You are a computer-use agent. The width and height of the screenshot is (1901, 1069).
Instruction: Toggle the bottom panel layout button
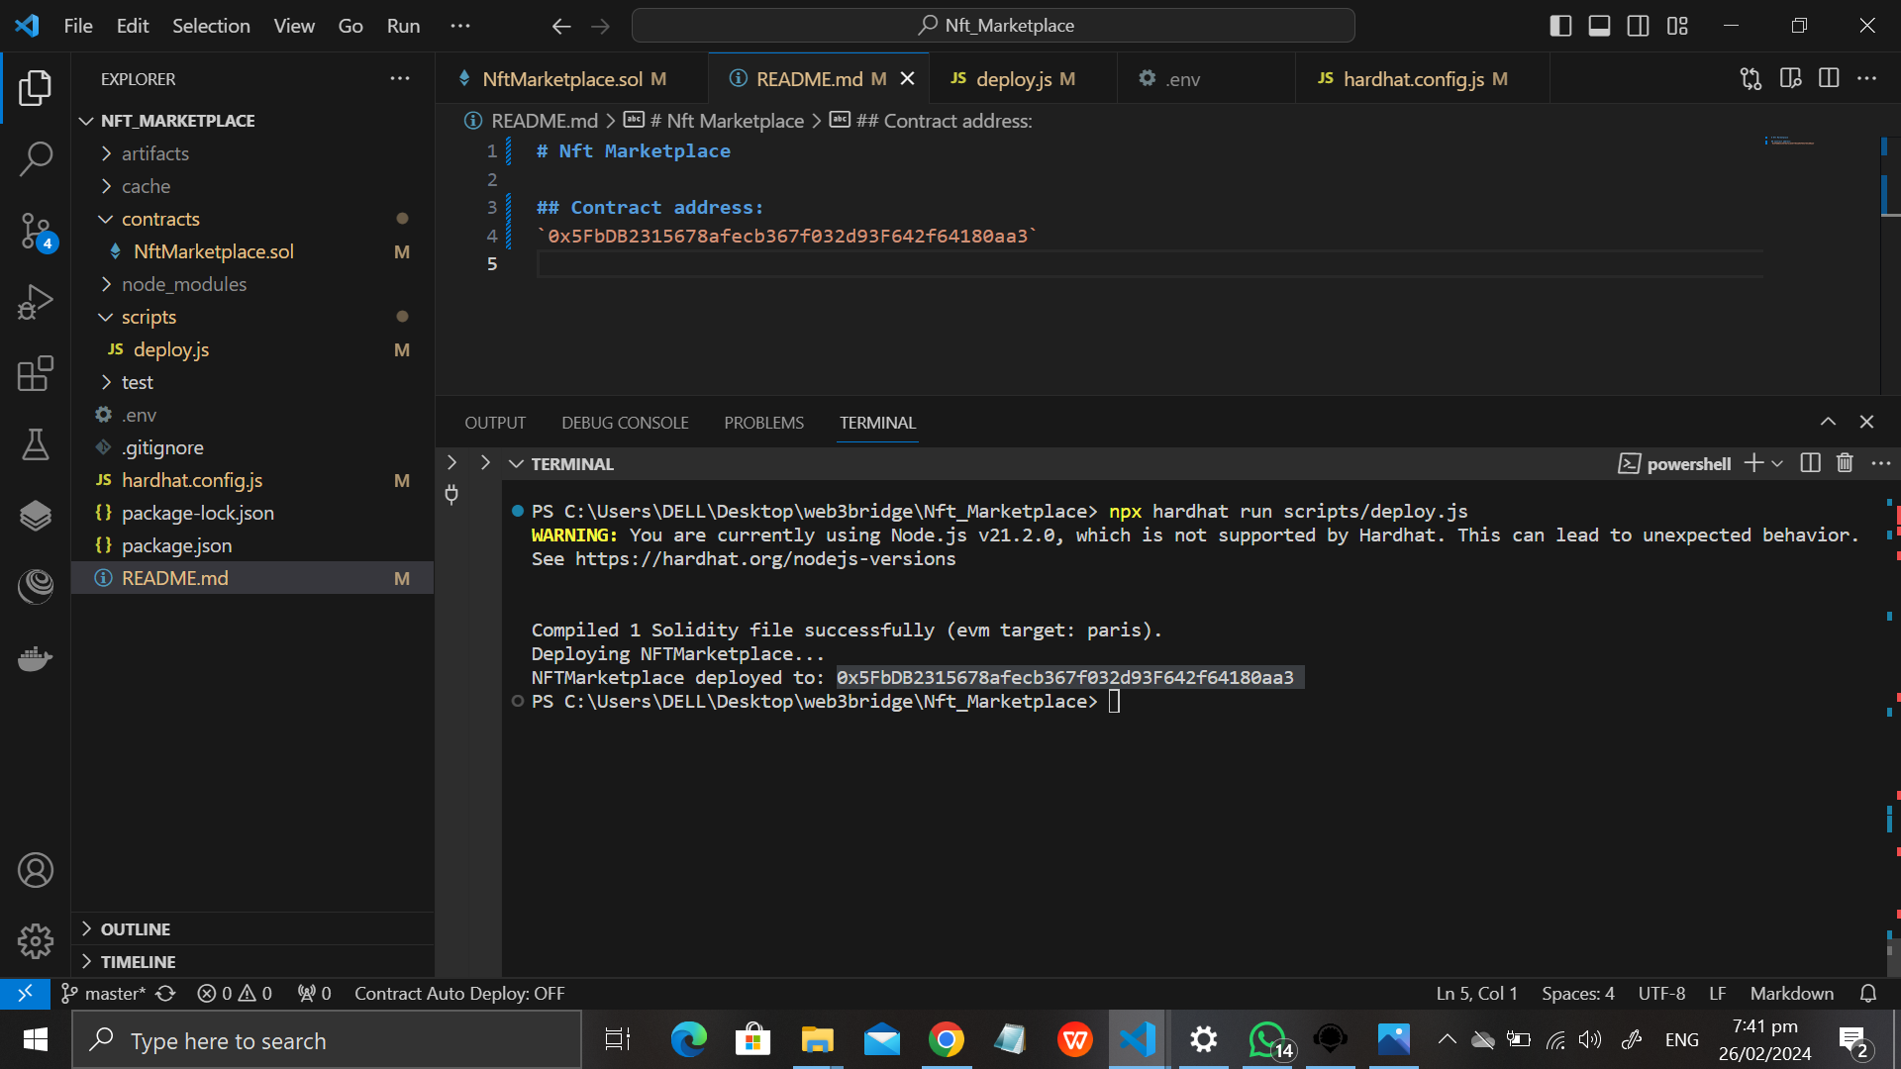click(1599, 26)
